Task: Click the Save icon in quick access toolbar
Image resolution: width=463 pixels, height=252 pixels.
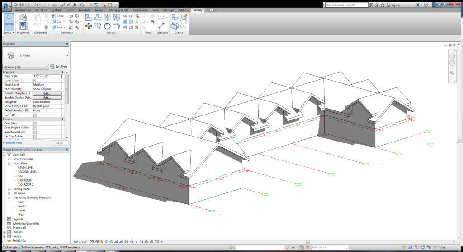Action: [x=22, y=5]
